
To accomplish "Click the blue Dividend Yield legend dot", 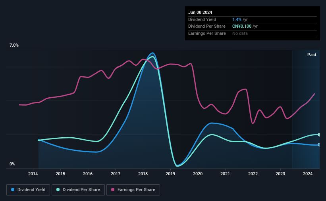I will coord(13,190).
